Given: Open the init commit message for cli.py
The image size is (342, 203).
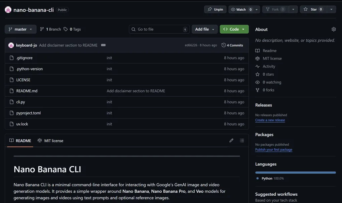Looking at the screenshot, I should pos(109,102).
